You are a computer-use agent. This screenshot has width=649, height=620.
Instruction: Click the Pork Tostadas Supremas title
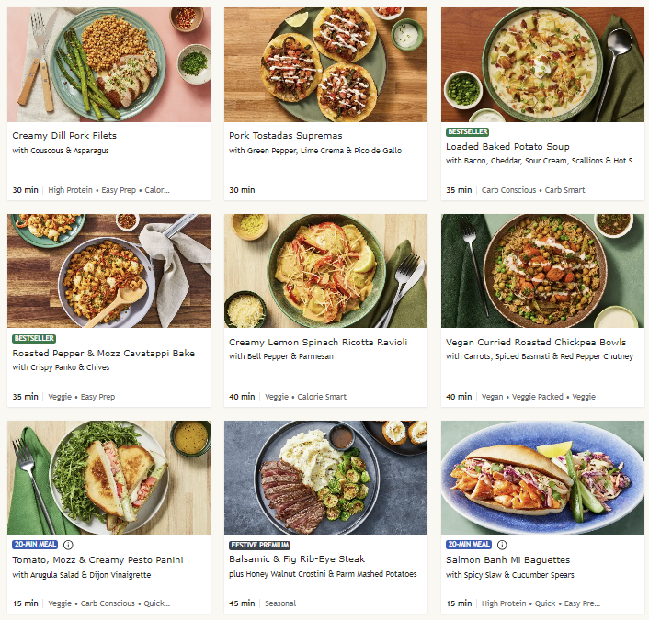tap(285, 135)
